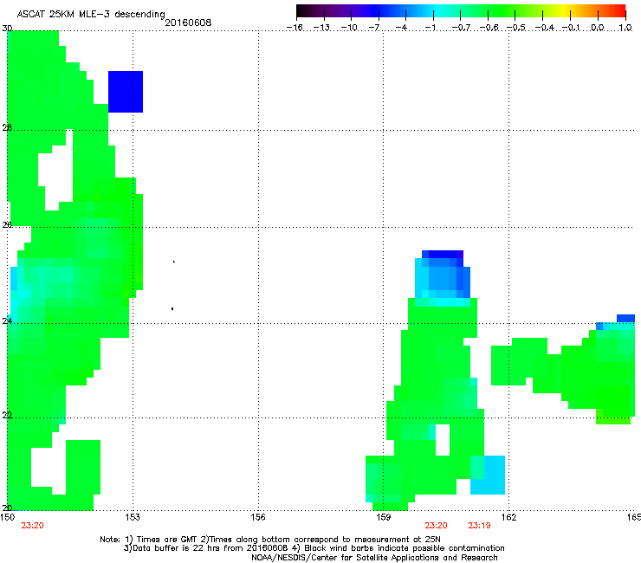Viewport: 641px width, 563px height.
Task: Click the colorbar label 1.0
Action: [x=625, y=28]
